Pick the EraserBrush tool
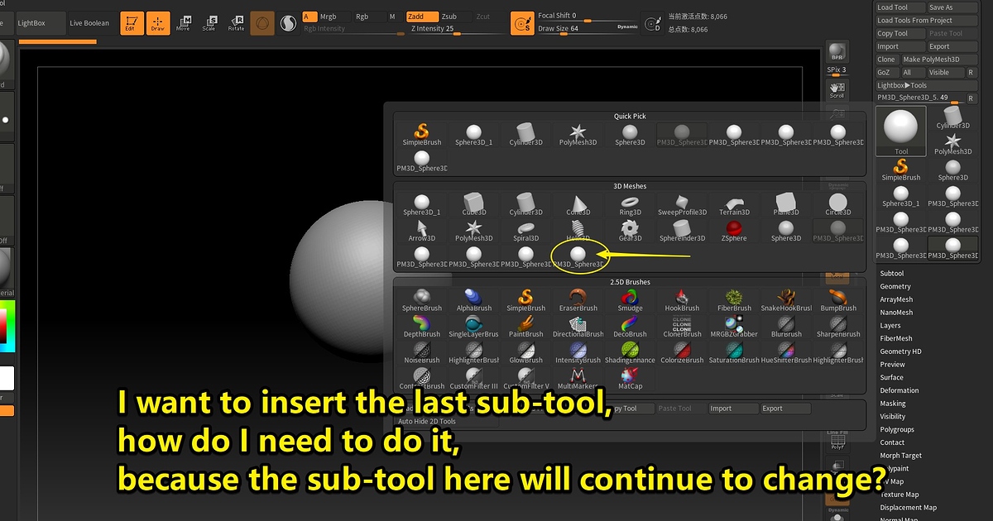 click(578, 300)
